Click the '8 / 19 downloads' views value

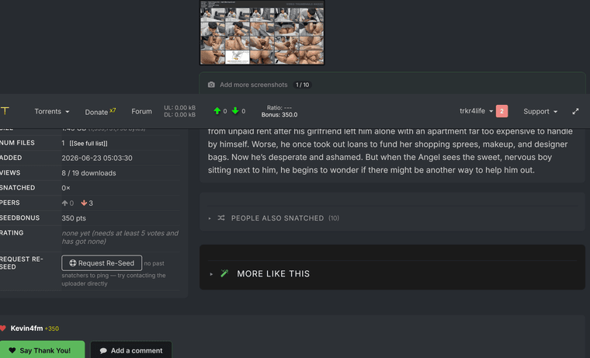pos(88,173)
